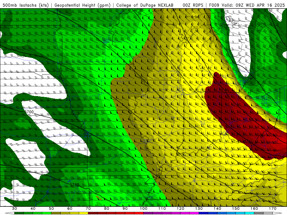Click the 160 tick label on the color scale
287x215 pixels.
pos(254,209)
